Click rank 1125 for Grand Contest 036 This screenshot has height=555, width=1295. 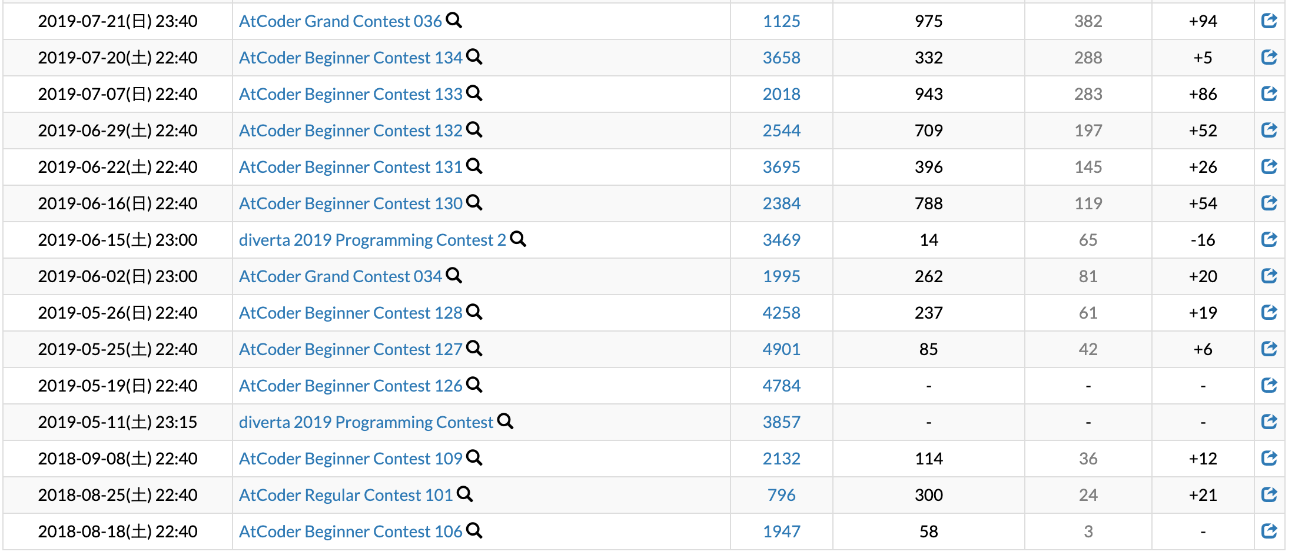click(781, 21)
